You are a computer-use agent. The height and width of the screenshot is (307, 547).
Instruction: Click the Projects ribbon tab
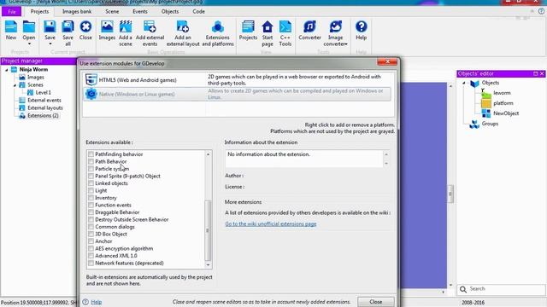pyautogui.click(x=39, y=11)
